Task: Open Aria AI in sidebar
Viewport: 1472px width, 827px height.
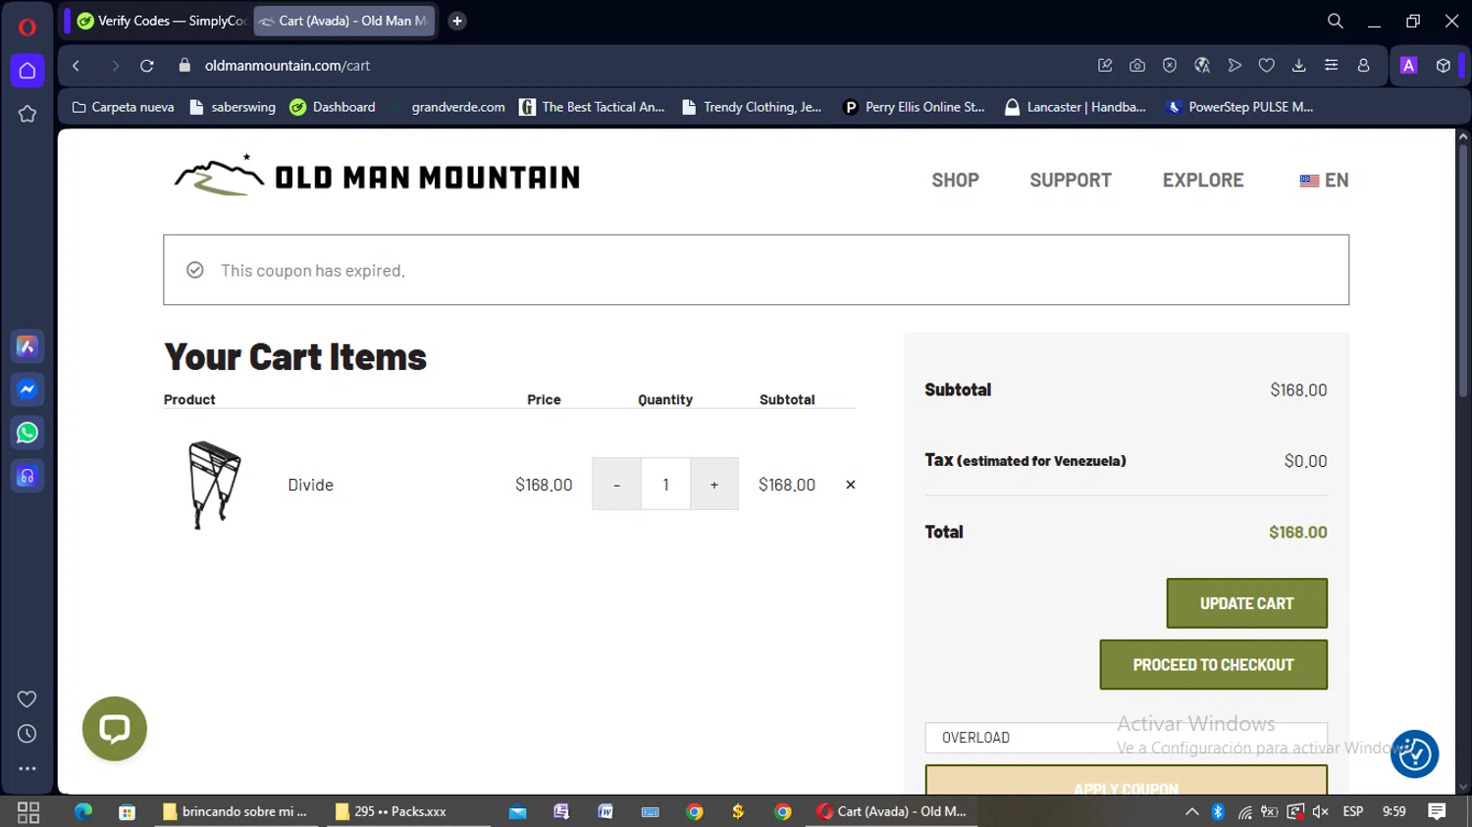Action: pyautogui.click(x=27, y=346)
